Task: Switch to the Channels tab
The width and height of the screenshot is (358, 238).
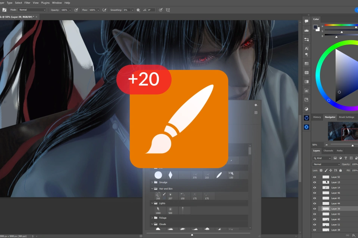Action: point(328,151)
